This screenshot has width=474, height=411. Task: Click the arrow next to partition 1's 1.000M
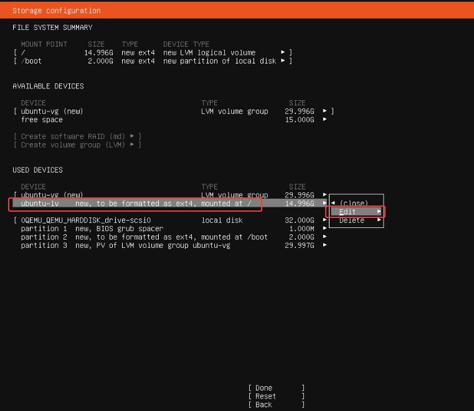[325, 229]
